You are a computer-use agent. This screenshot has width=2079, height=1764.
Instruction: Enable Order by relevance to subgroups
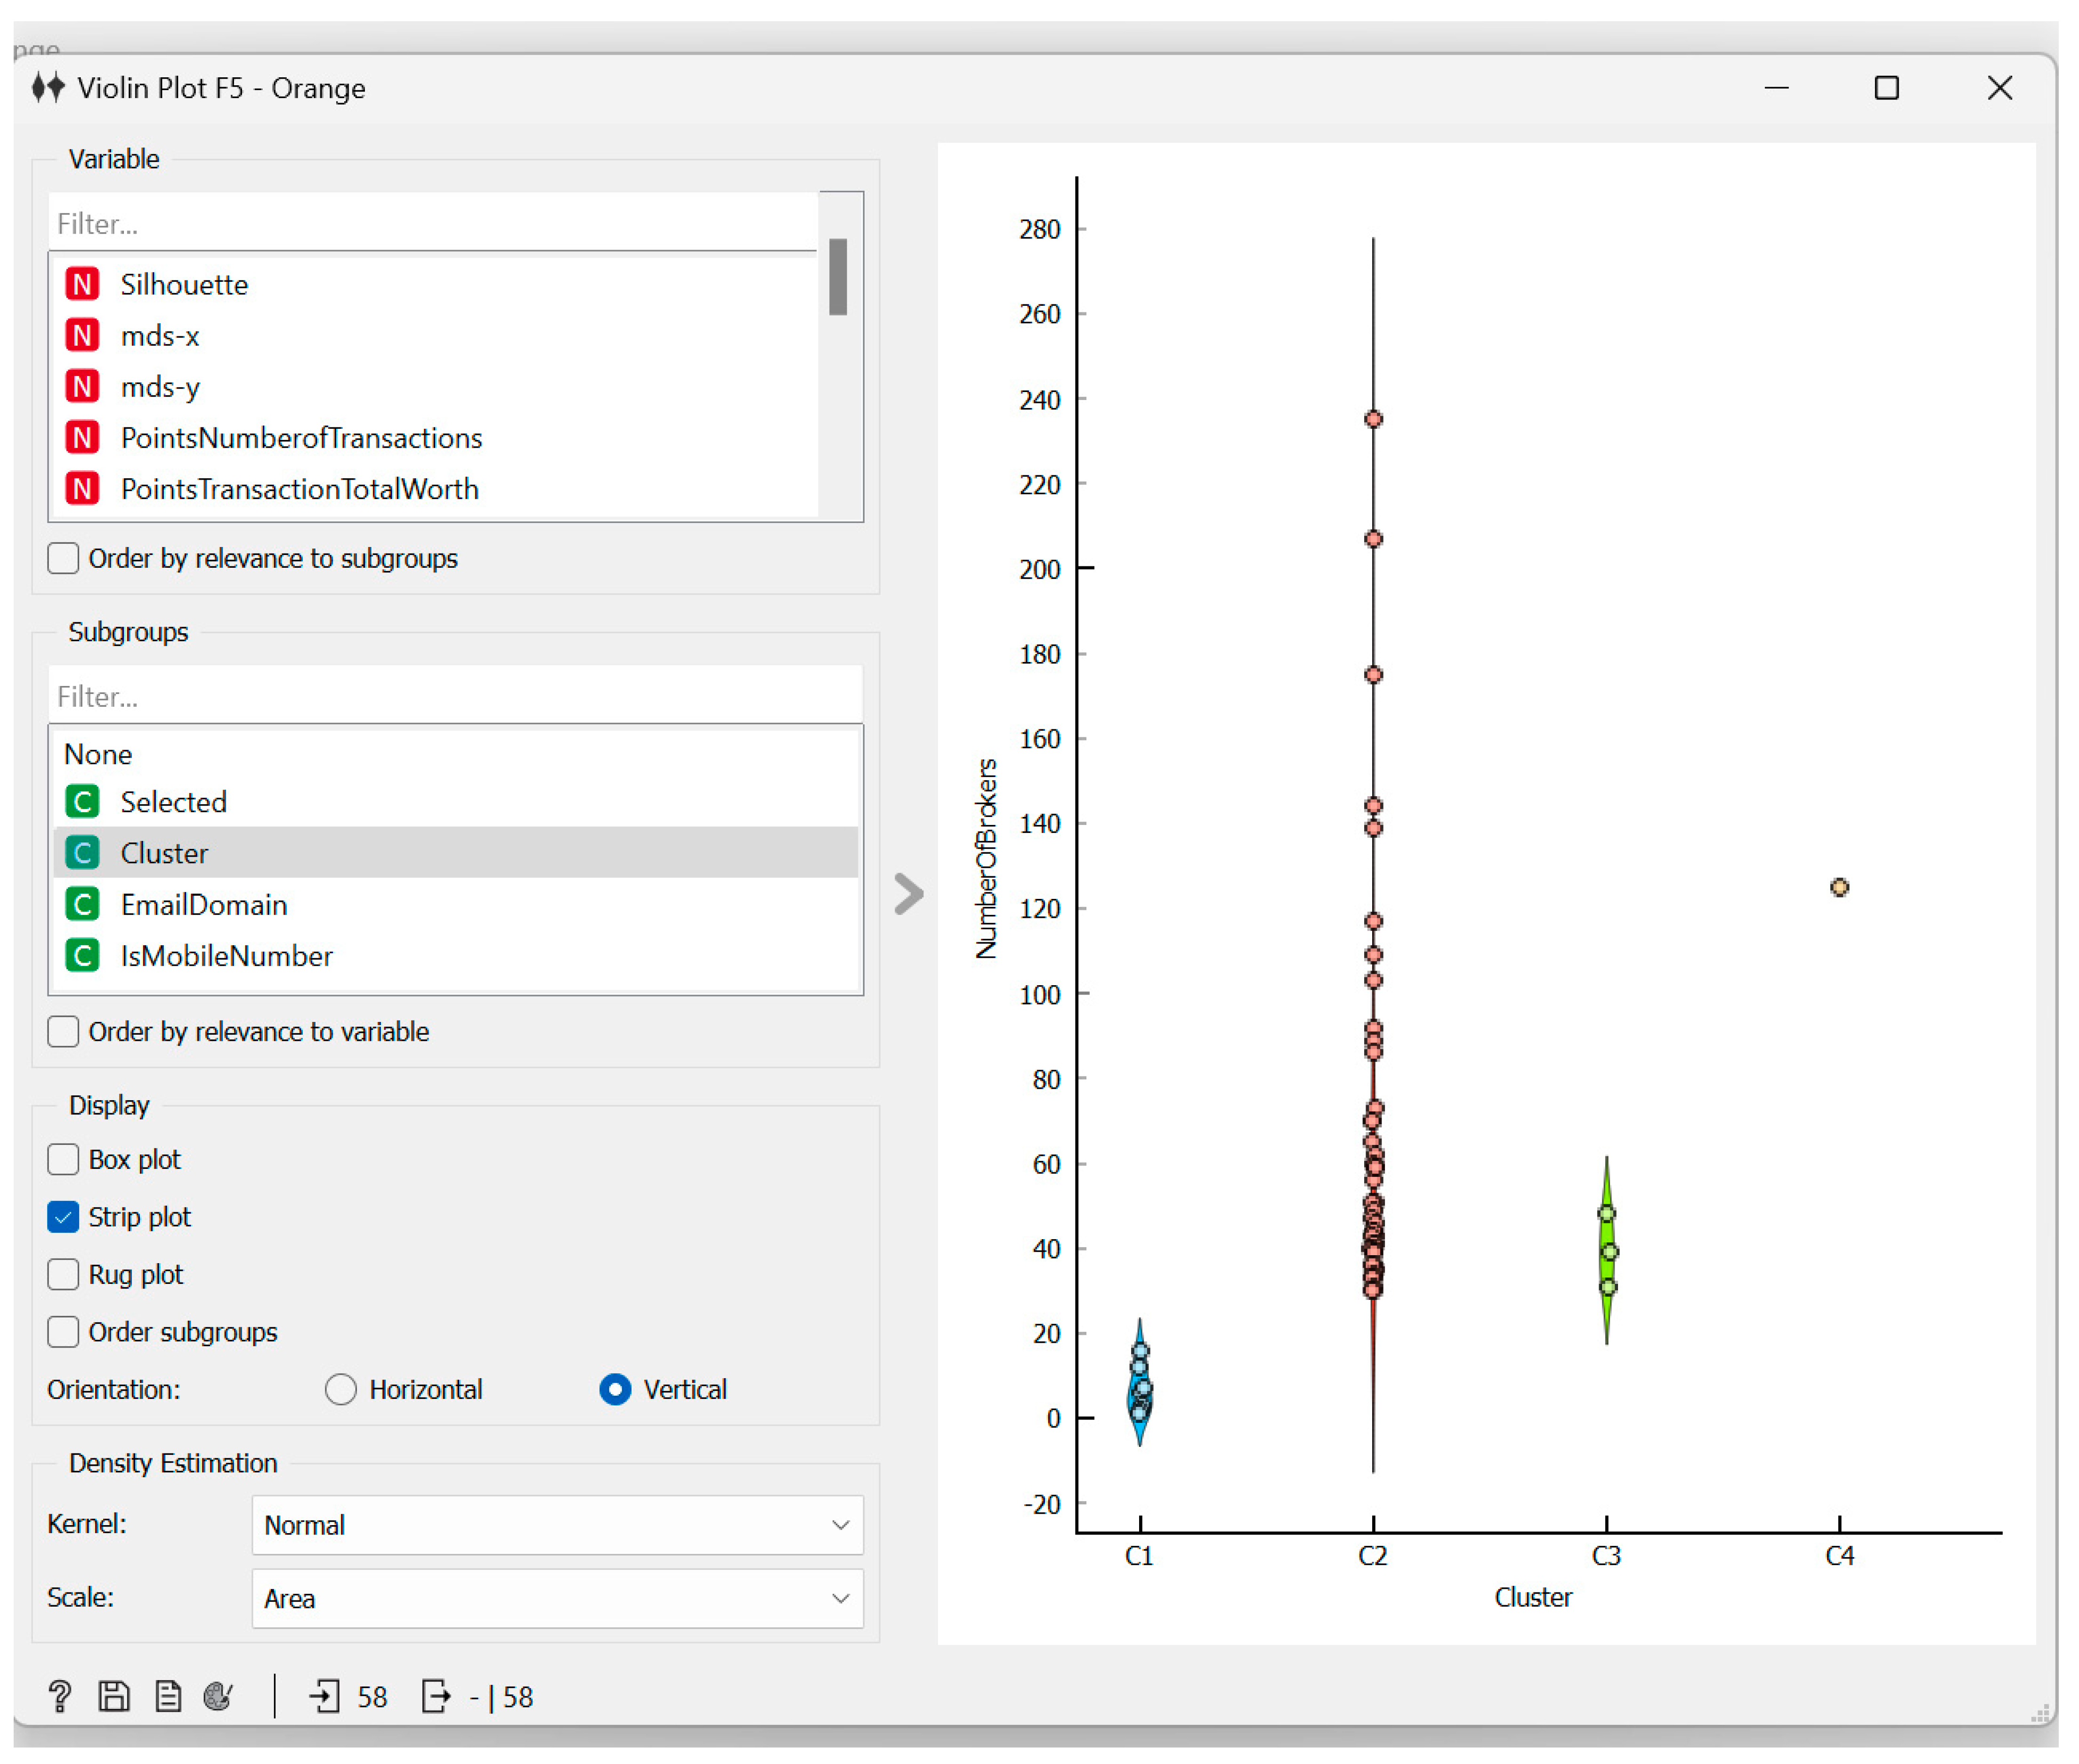coord(63,558)
